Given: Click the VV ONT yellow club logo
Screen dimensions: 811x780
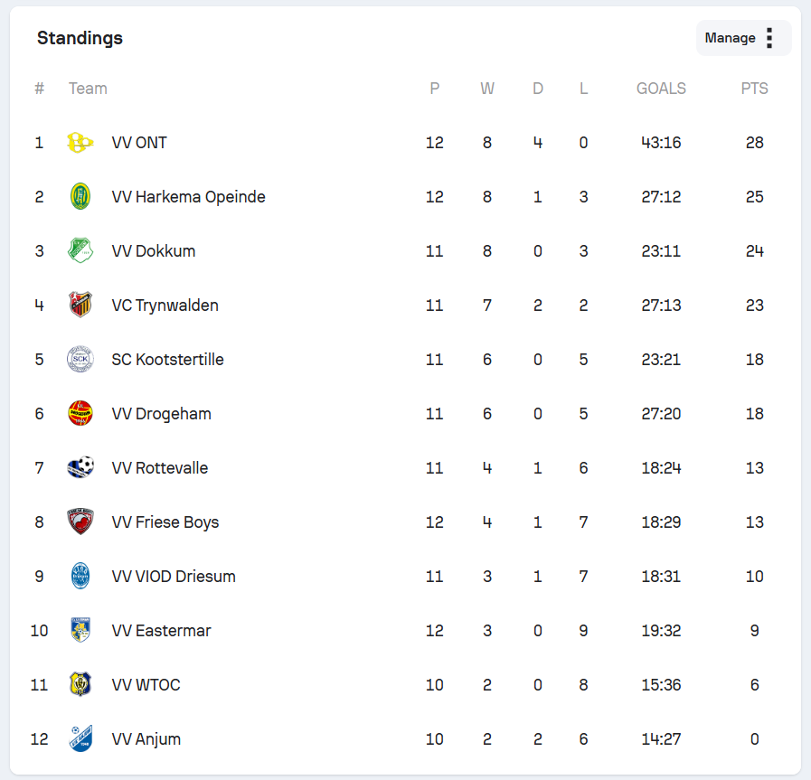Looking at the screenshot, I should (80, 143).
